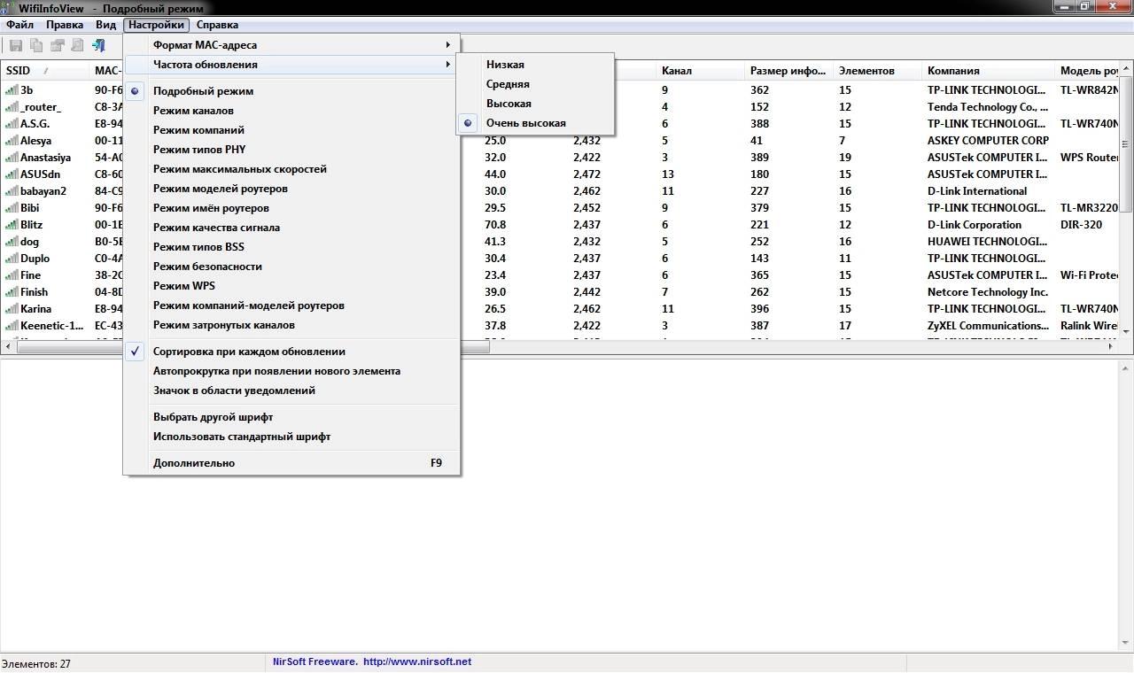The height and width of the screenshot is (673, 1134).
Task: Click Элементов: 27 status bar text
Action: [x=36, y=663]
